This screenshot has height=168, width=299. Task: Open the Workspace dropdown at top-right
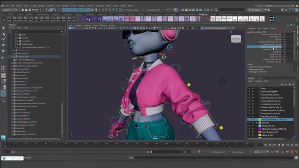(280, 6)
